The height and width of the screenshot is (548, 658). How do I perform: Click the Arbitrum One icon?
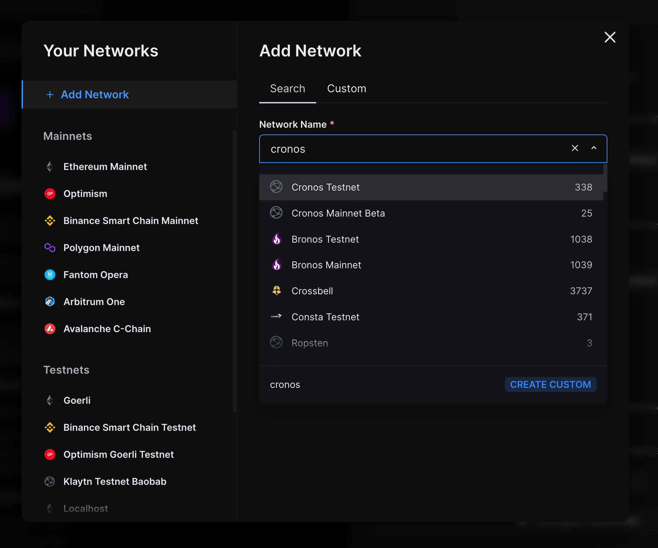point(50,302)
